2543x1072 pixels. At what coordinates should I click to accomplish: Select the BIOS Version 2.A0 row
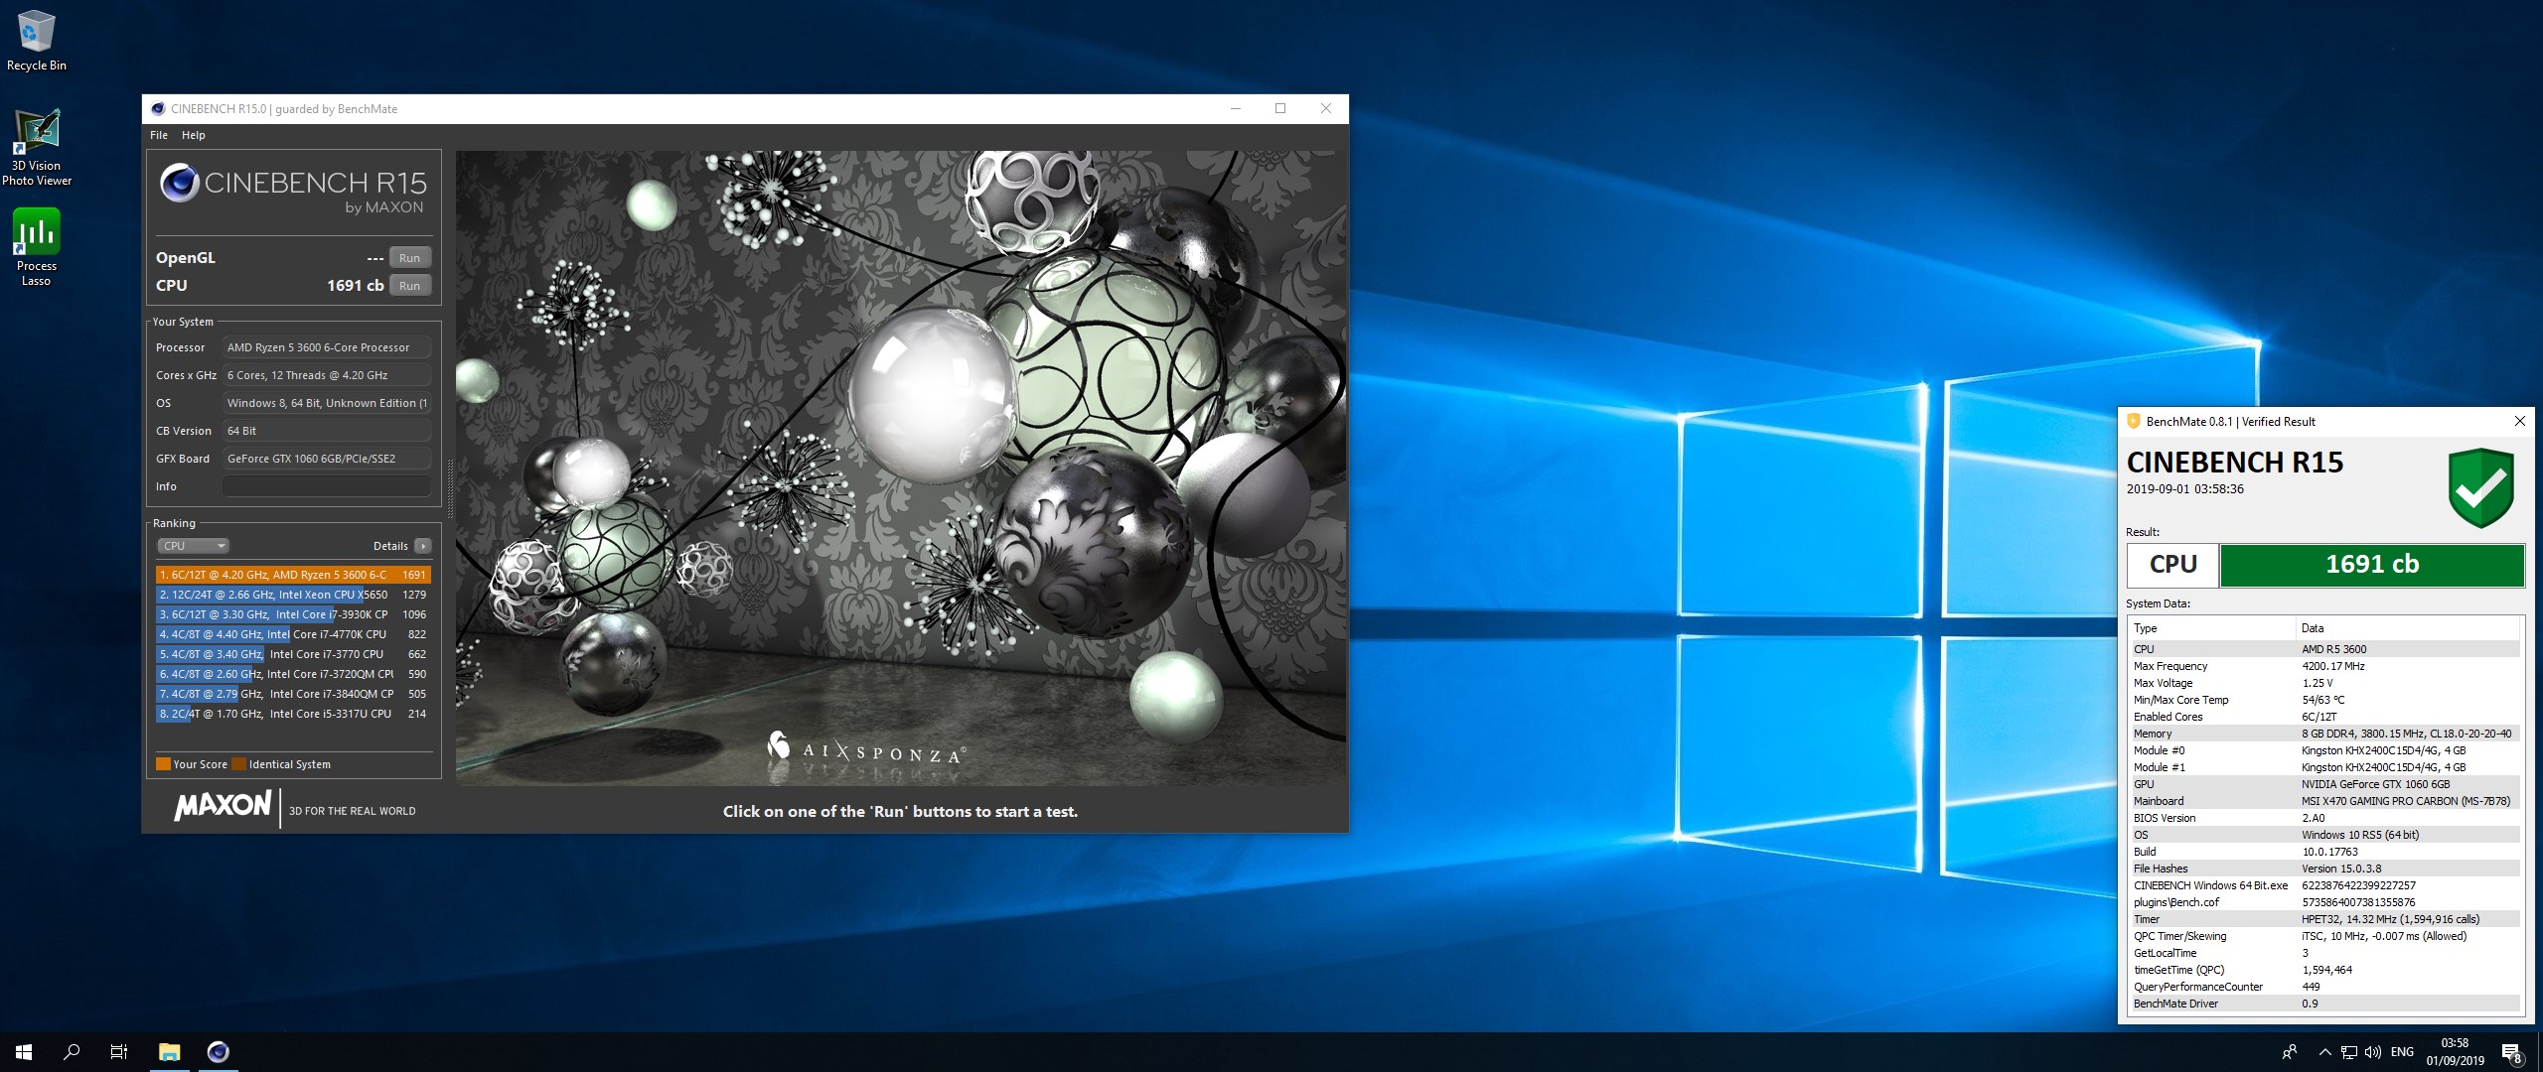[x=2323, y=818]
